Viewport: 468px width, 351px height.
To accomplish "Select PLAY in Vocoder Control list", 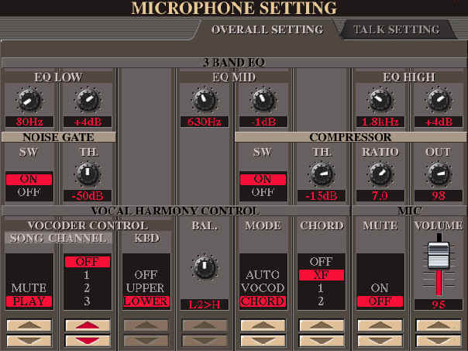I will pyautogui.click(x=29, y=301).
